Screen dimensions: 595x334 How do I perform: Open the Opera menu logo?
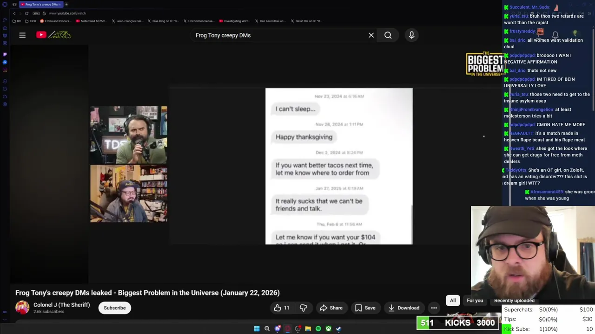pyautogui.click(x=5, y=4)
